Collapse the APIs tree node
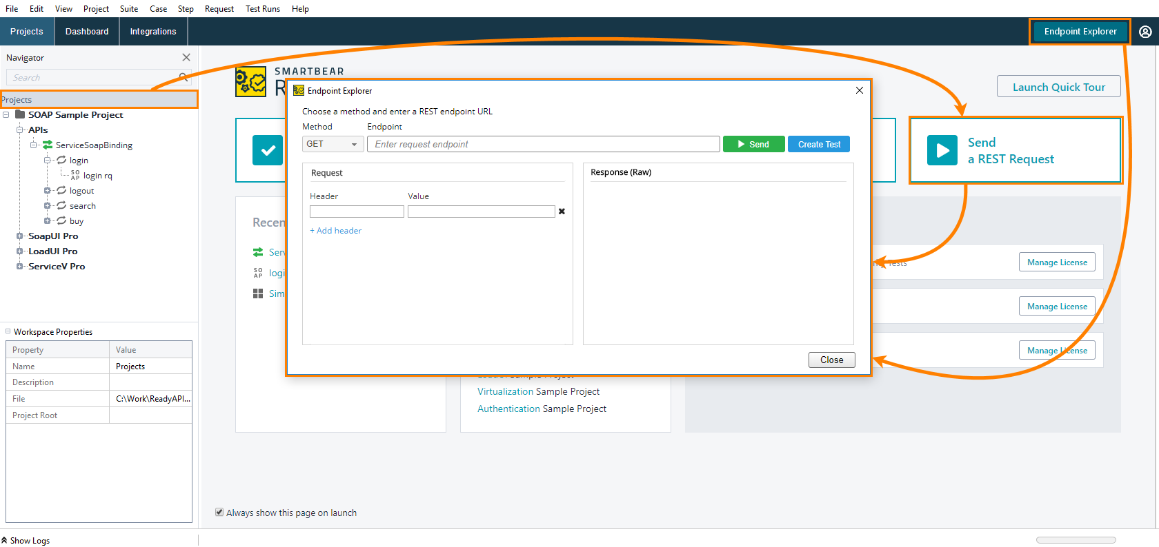This screenshot has width=1159, height=547. (x=20, y=130)
